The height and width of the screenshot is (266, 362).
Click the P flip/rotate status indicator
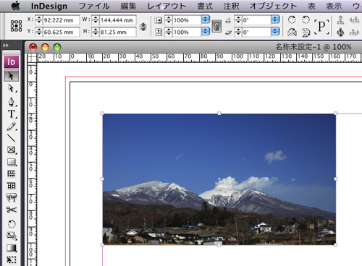[321, 26]
